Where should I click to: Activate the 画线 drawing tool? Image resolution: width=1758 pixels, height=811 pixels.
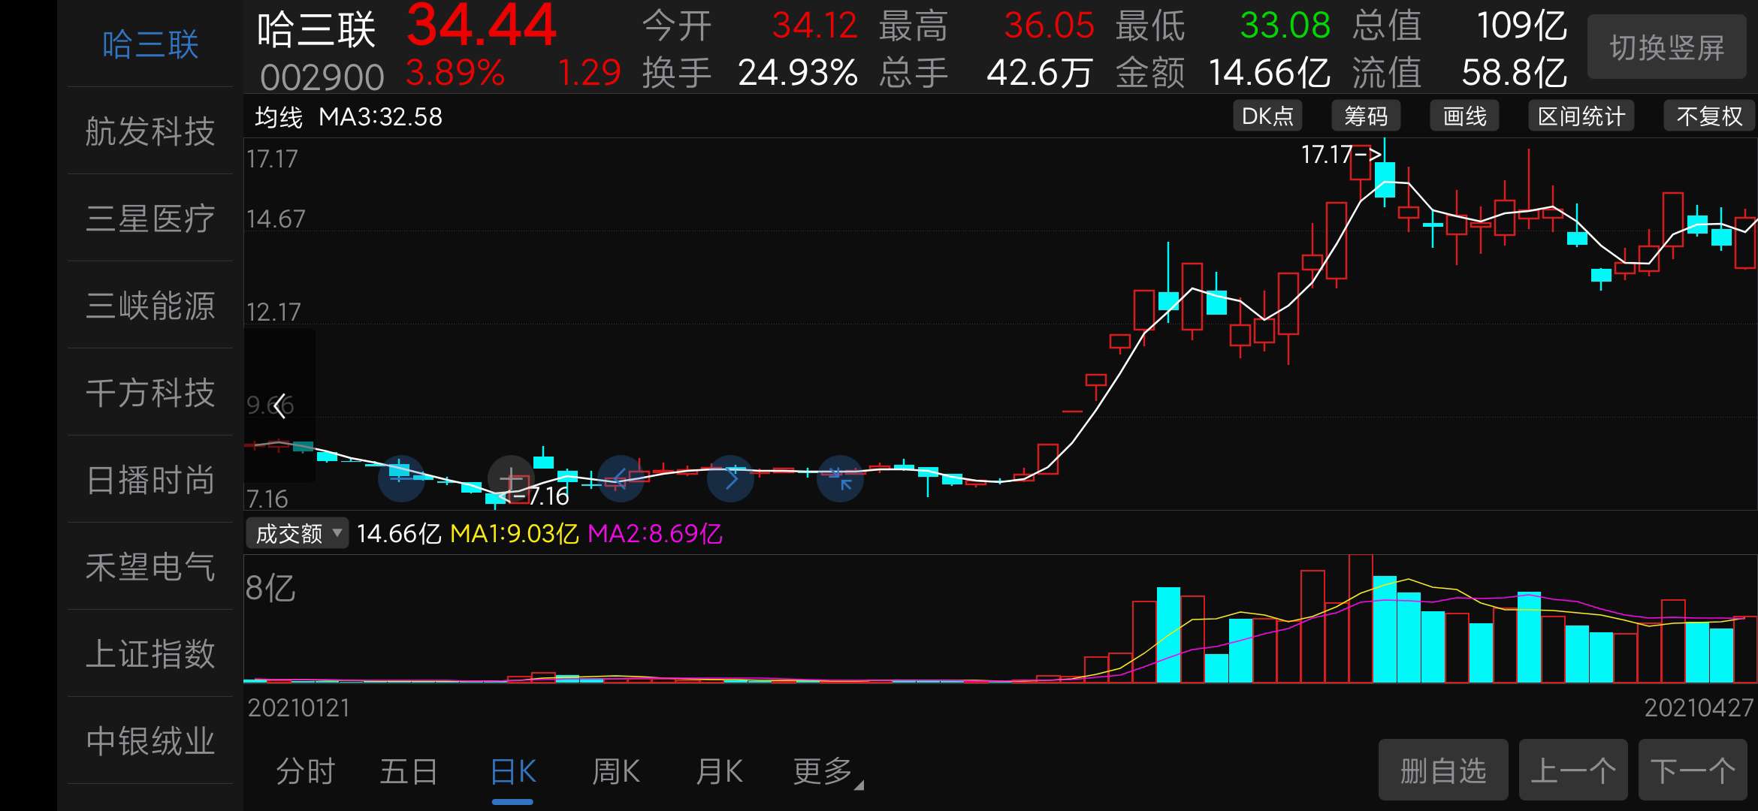coord(1464,116)
